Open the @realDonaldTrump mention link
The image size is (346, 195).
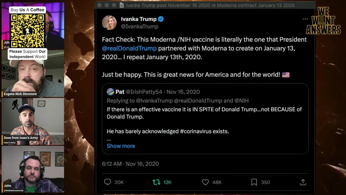[129, 48]
